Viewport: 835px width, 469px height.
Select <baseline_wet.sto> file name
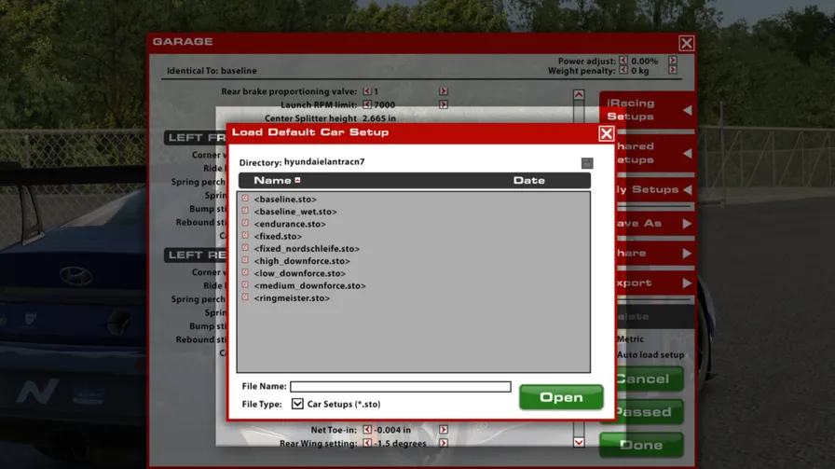click(x=295, y=212)
